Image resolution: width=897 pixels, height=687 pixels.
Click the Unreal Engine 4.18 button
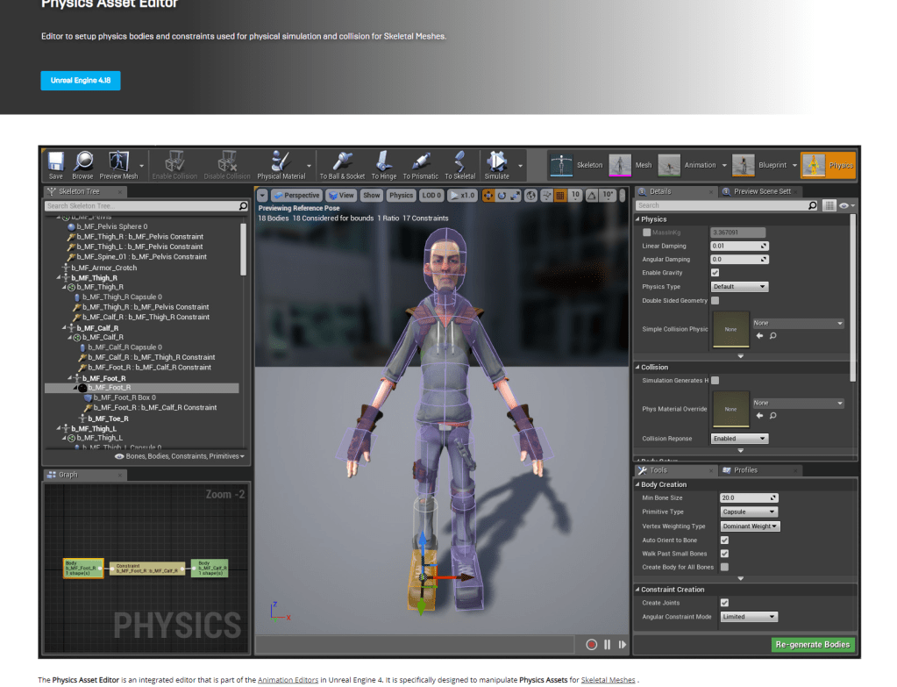click(80, 80)
